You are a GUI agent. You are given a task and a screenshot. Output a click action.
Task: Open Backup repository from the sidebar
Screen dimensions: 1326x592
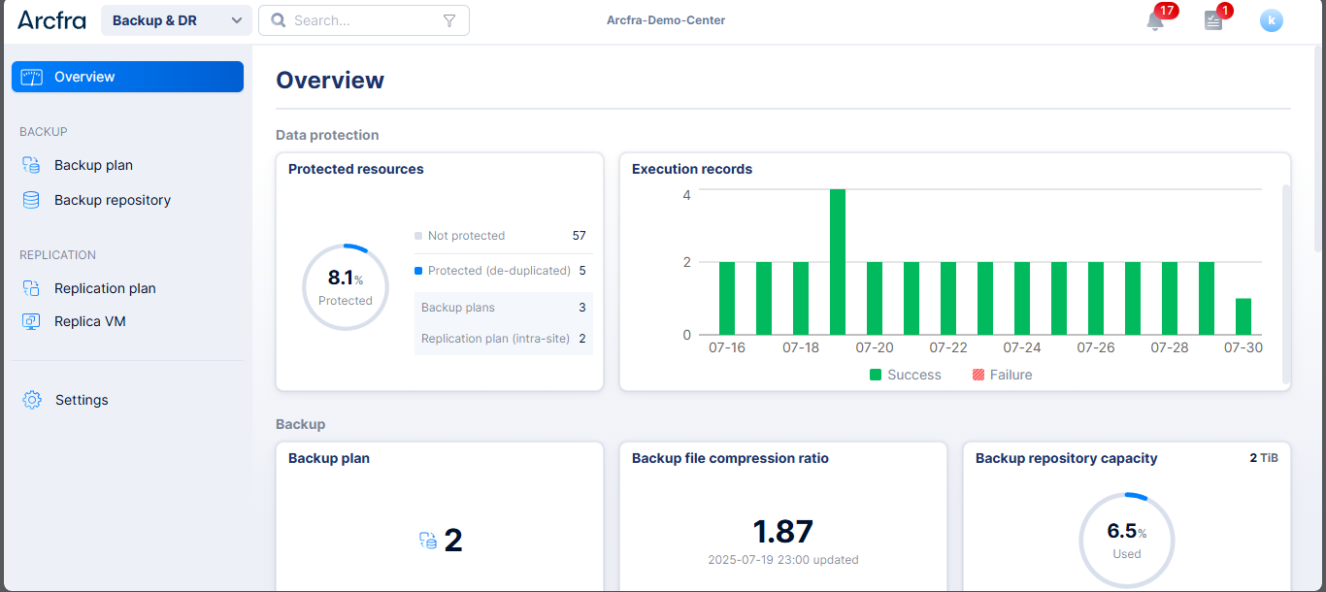113,200
